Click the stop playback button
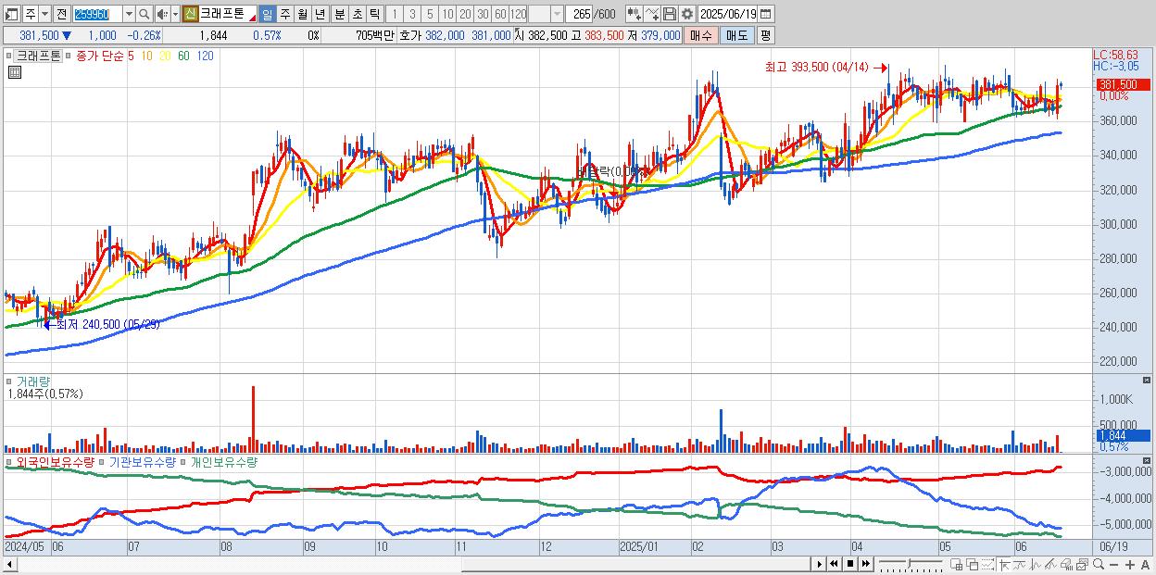 pyautogui.click(x=850, y=564)
